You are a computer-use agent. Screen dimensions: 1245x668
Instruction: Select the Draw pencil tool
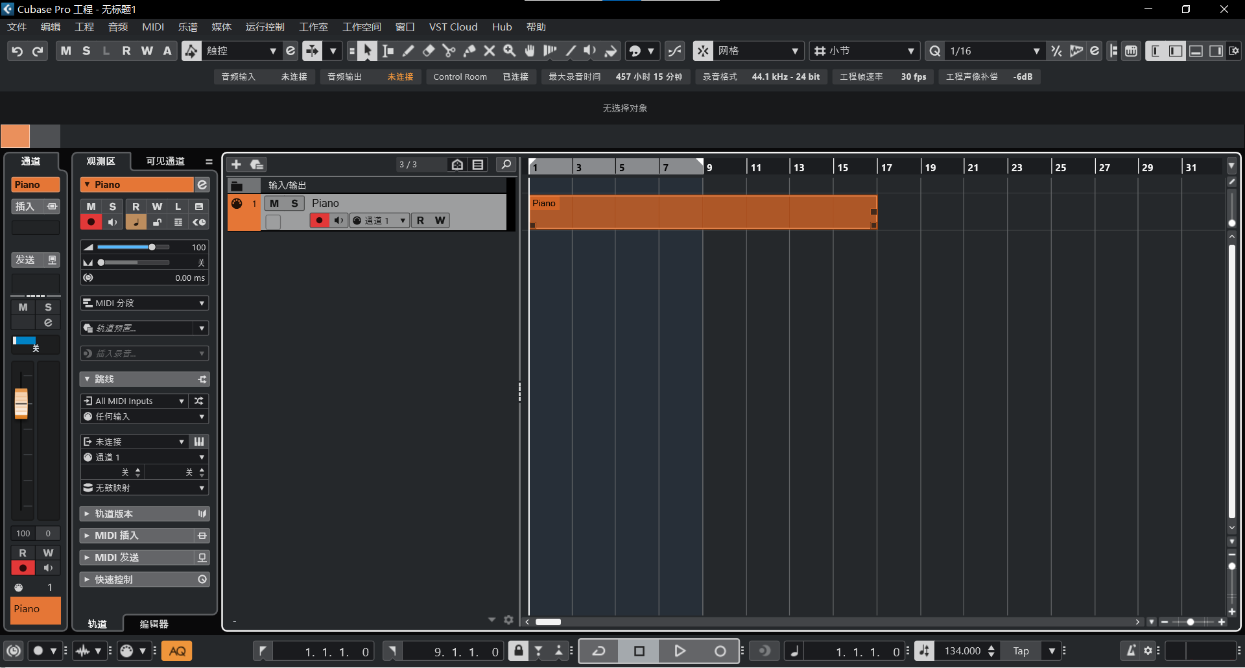coord(409,51)
